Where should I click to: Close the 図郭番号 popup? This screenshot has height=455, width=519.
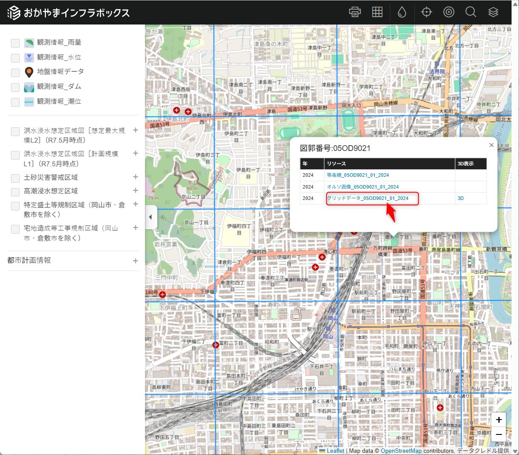pos(491,145)
